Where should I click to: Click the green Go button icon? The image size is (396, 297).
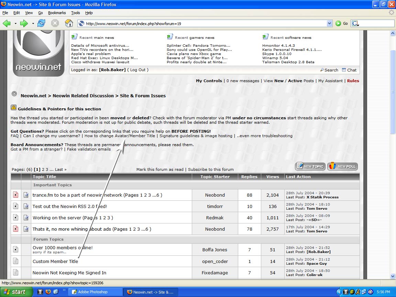pyautogui.click(x=338, y=23)
